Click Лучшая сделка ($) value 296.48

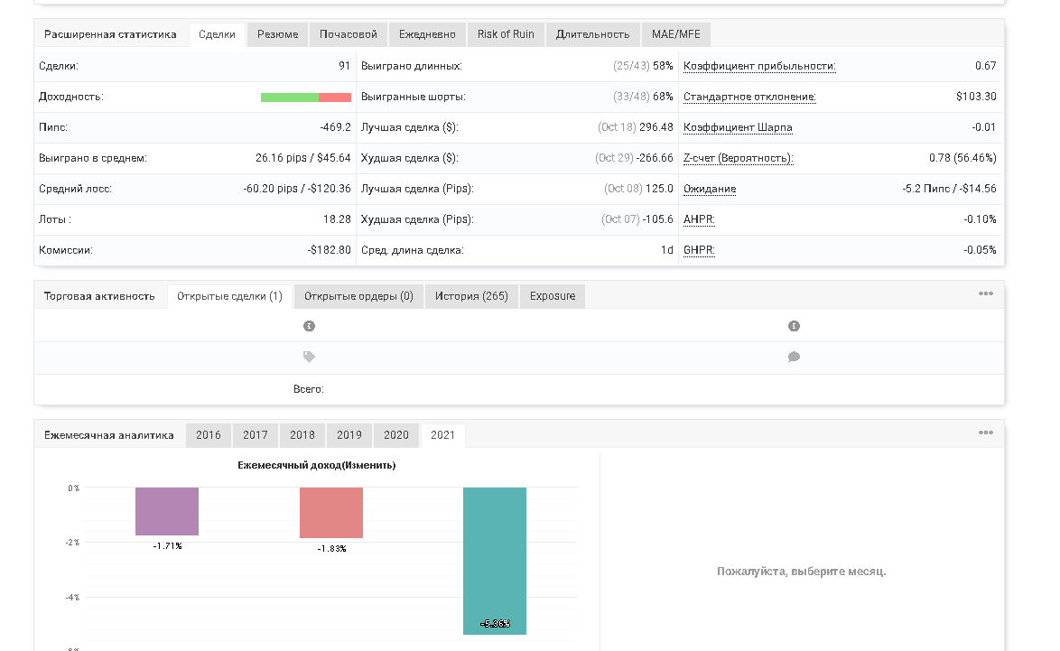pyautogui.click(x=656, y=128)
